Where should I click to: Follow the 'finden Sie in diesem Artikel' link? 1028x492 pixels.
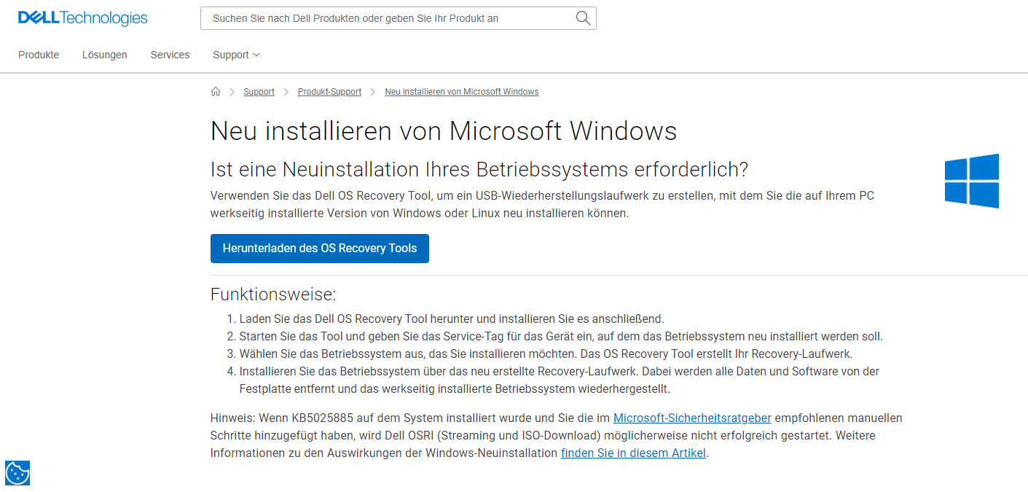click(x=633, y=453)
